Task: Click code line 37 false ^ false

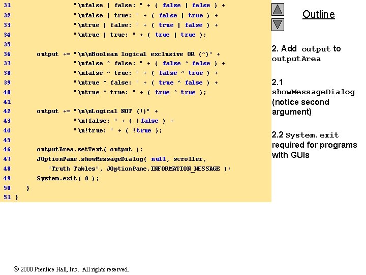Action: 149,63
